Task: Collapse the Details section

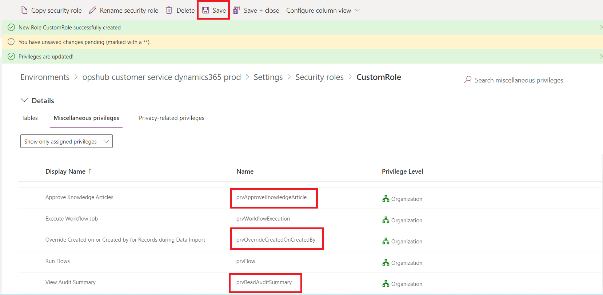Action: 24,101
